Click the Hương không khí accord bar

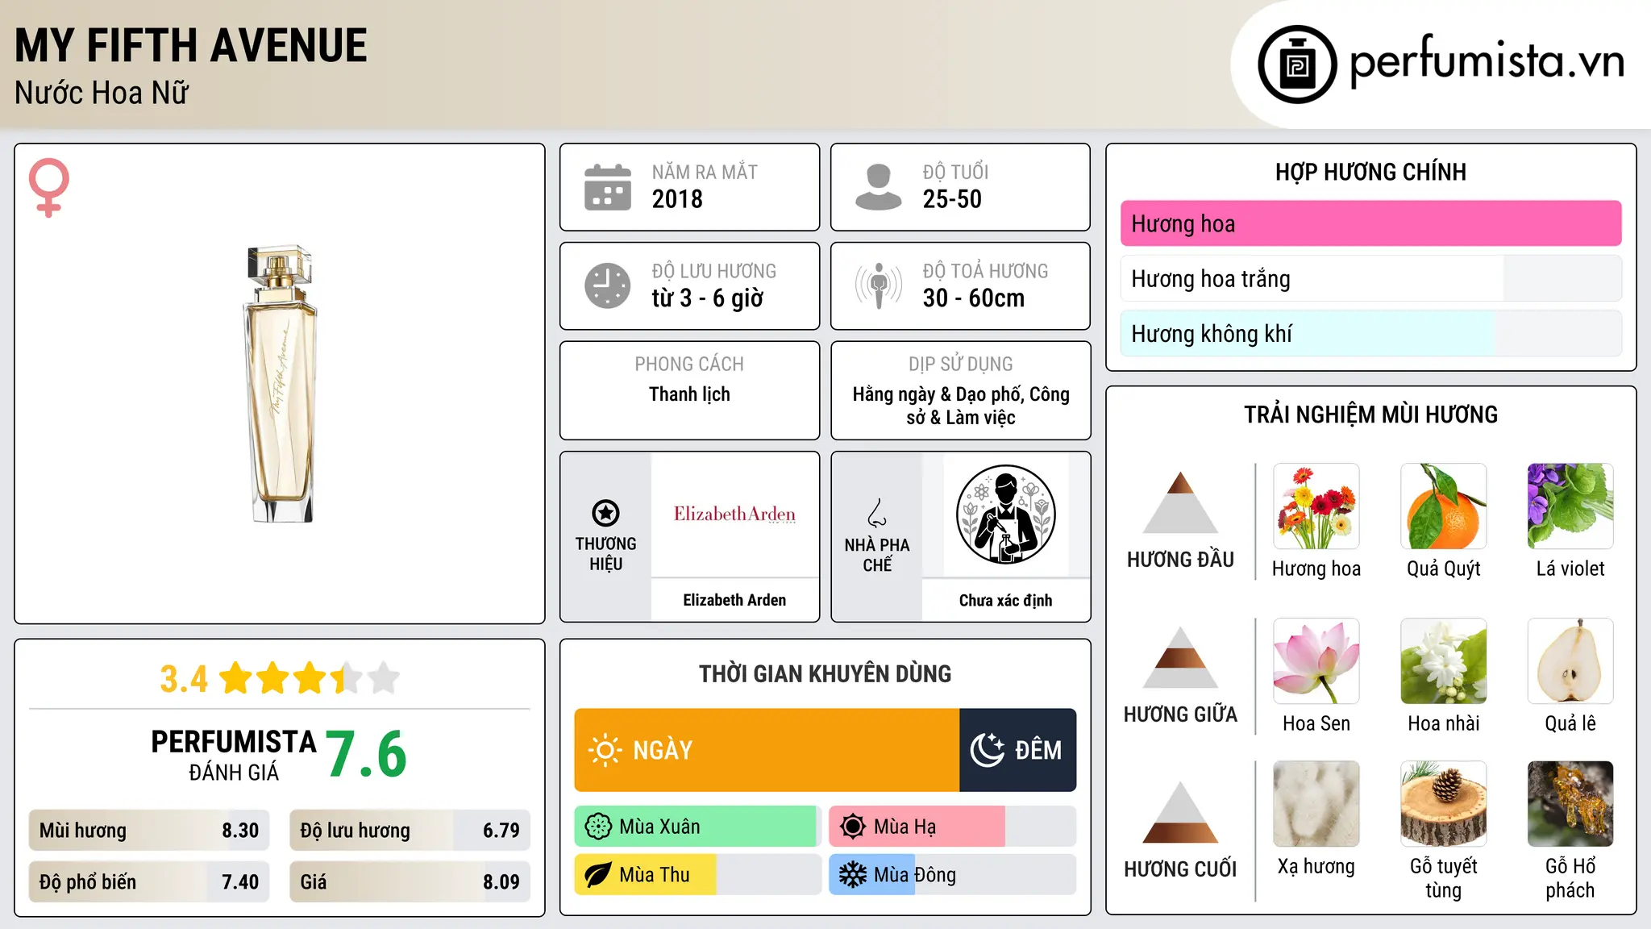pyautogui.click(x=1370, y=333)
